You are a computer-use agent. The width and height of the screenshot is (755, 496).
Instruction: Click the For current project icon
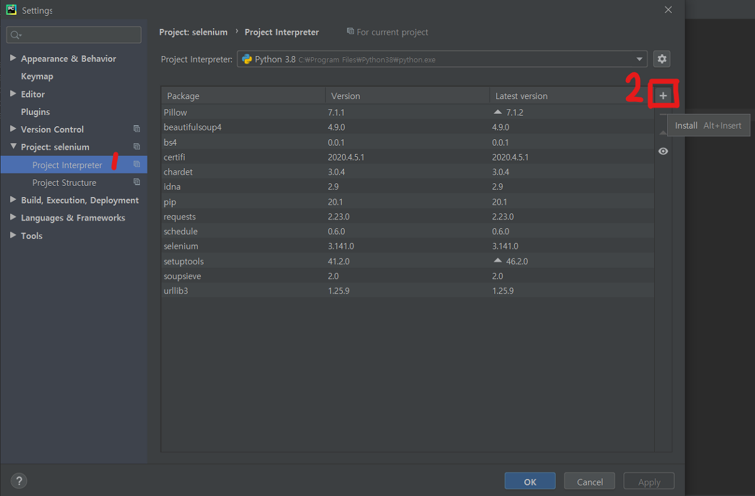click(x=350, y=31)
